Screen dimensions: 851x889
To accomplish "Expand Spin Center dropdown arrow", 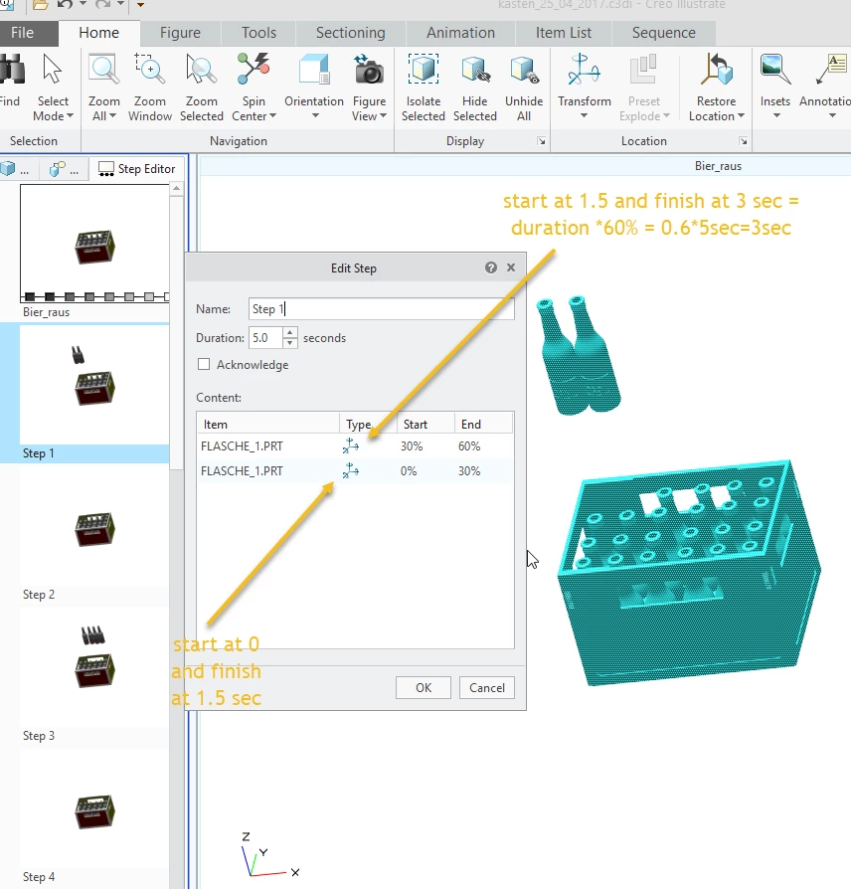I will click(272, 115).
